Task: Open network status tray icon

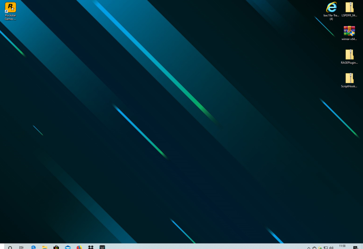Action: click(x=326, y=248)
